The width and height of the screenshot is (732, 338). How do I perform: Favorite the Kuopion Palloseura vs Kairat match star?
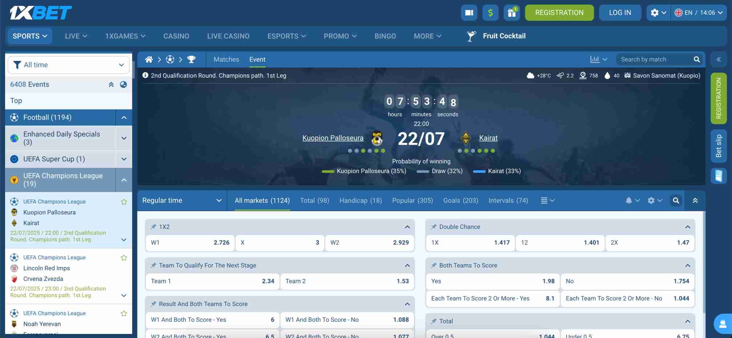point(124,202)
